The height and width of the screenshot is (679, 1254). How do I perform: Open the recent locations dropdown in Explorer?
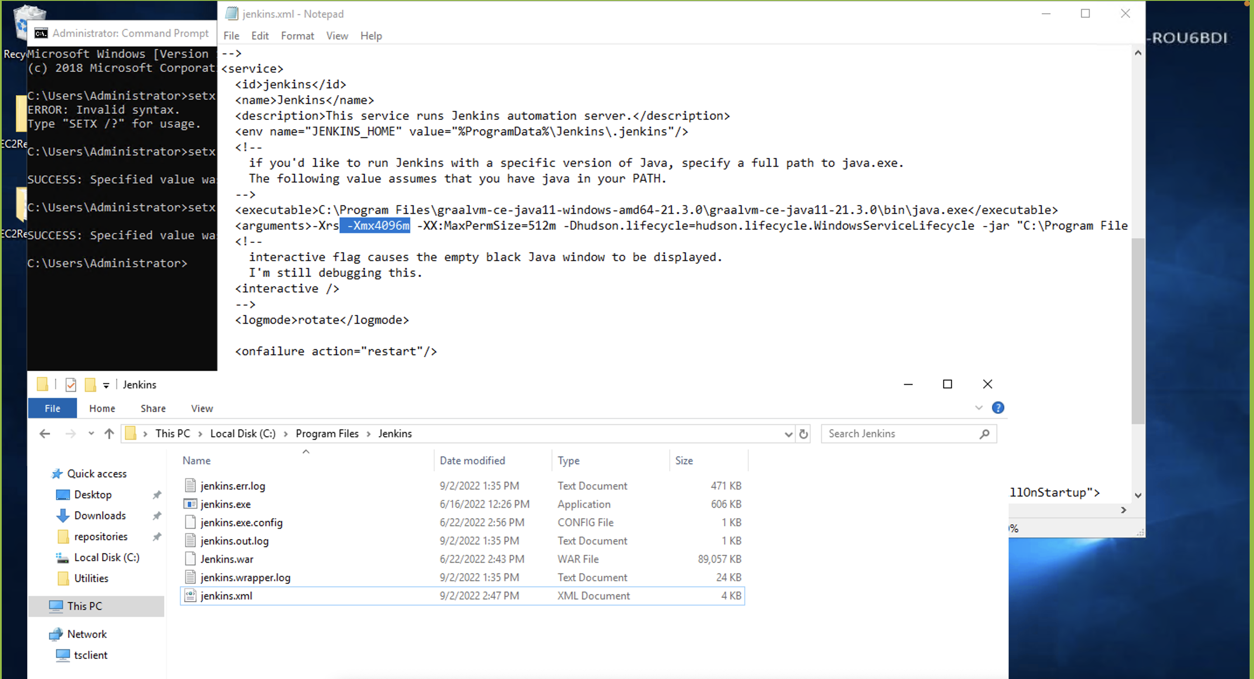[x=91, y=433]
